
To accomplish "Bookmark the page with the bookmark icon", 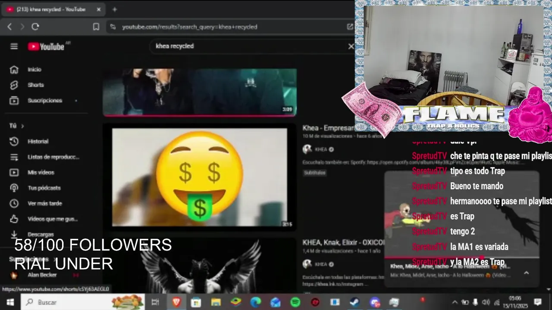I will [96, 27].
